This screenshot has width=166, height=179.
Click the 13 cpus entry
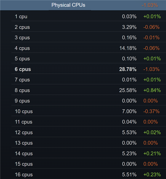(x=24, y=143)
